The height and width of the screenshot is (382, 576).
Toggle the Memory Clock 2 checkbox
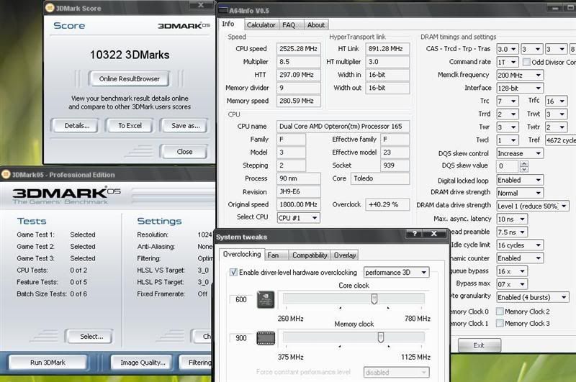coord(500,311)
